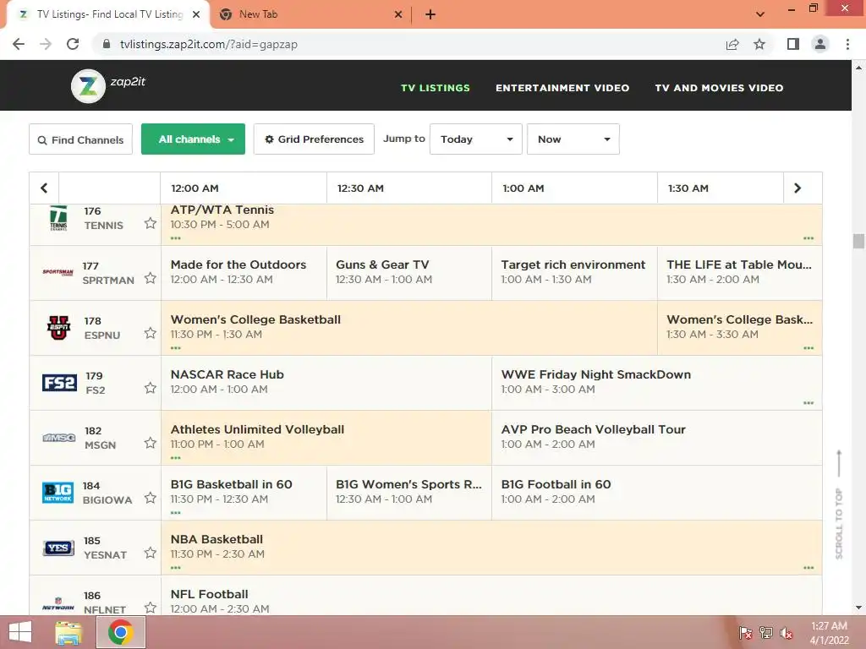Bookmark this tab with star icon
This screenshot has width=866, height=649.
pos(759,44)
